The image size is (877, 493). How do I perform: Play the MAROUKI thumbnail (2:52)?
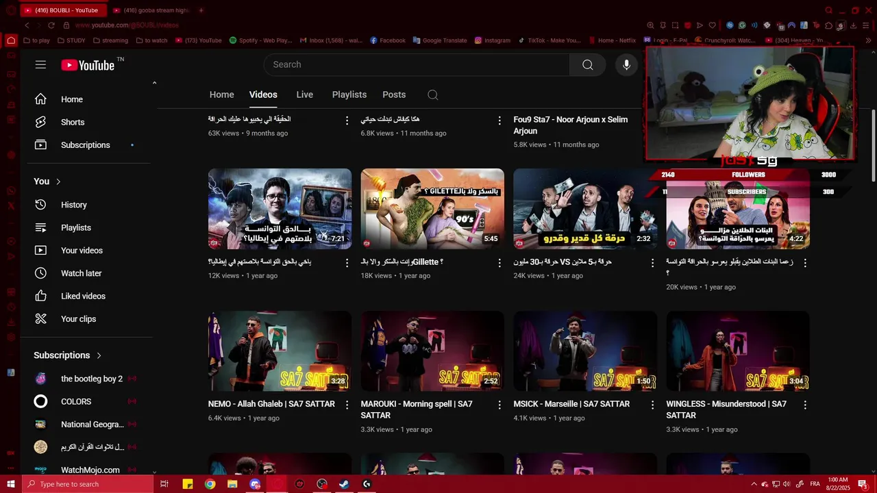pos(432,351)
